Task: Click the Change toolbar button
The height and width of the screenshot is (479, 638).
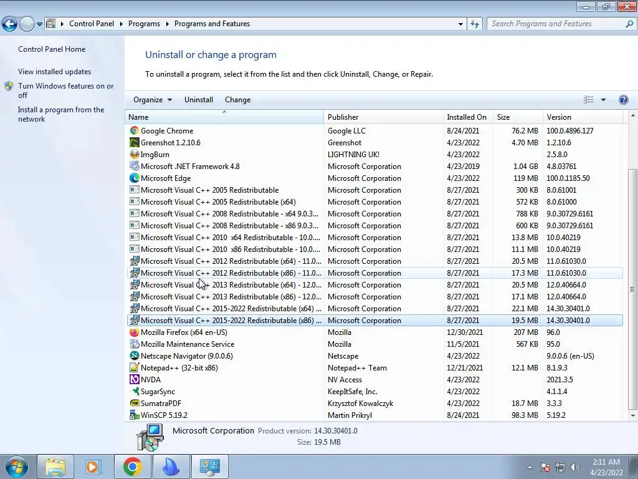Action: click(237, 100)
